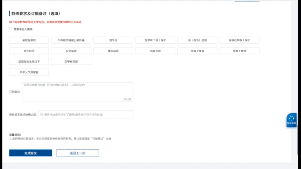Select the 远离热源 requirement

coord(155,51)
